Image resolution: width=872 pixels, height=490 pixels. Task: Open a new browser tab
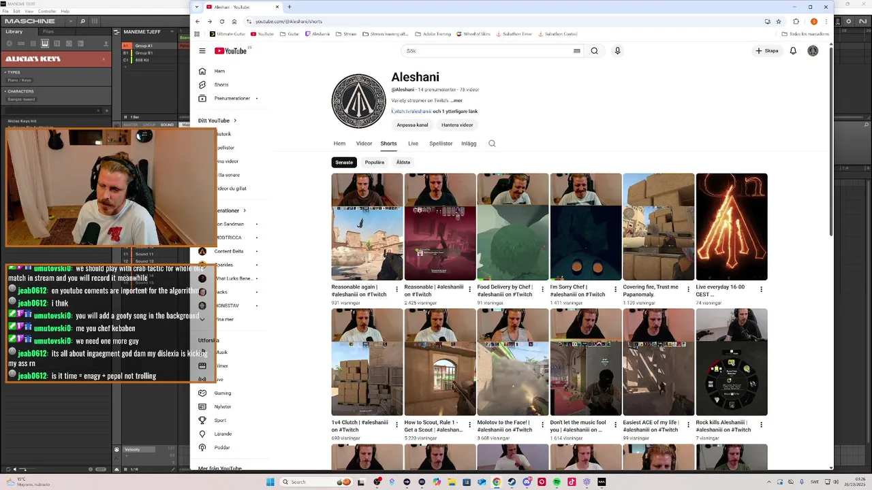pos(290,7)
